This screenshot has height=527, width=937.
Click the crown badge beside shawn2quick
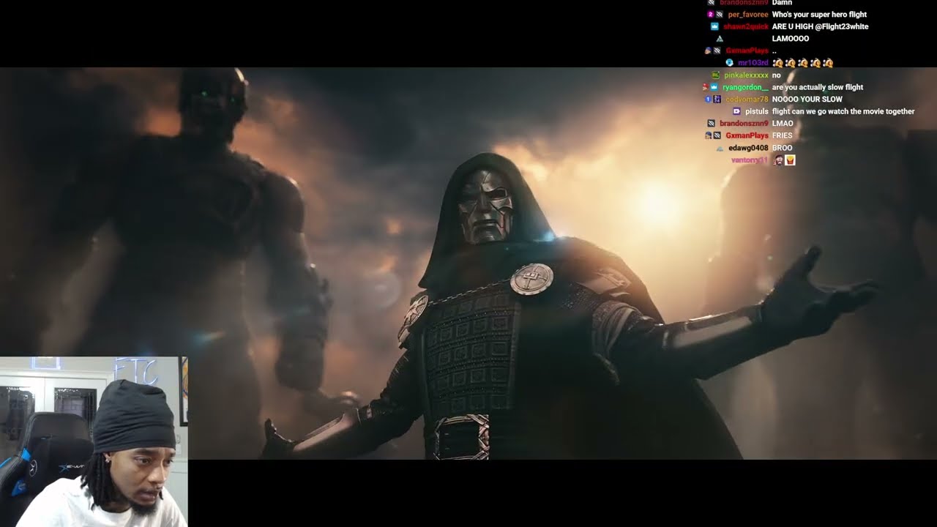pos(715,26)
